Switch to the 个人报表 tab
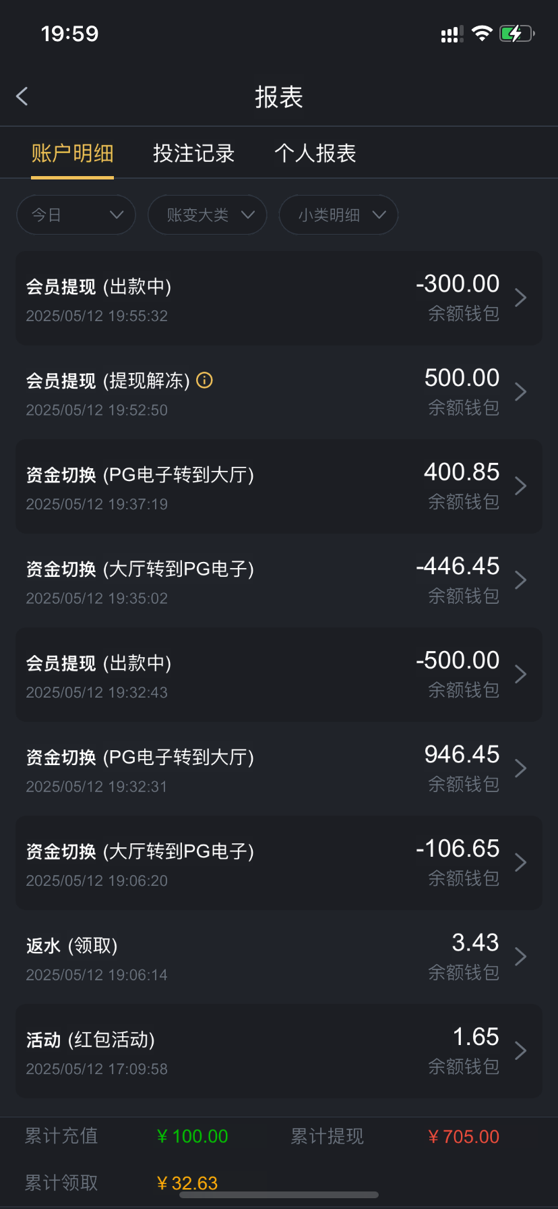Image resolution: width=558 pixels, height=1209 pixels. coord(315,153)
